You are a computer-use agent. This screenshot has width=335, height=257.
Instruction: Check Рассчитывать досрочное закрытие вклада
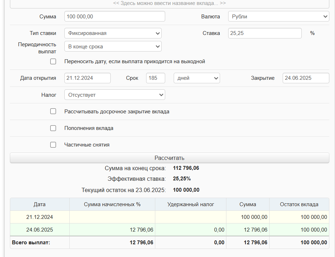pyautogui.click(x=53, y=112)
